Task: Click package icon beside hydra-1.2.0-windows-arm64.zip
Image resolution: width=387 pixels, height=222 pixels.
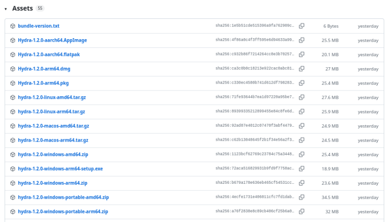Action: point(13,183)
